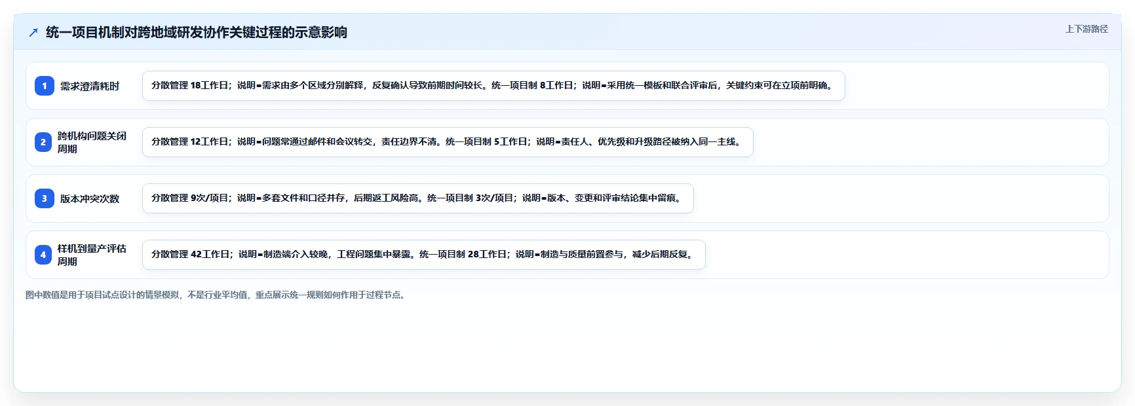The width and height of the screenshot is (1135, 406).
Task: Click the number 2 step badge
Action: pos(43,142)
